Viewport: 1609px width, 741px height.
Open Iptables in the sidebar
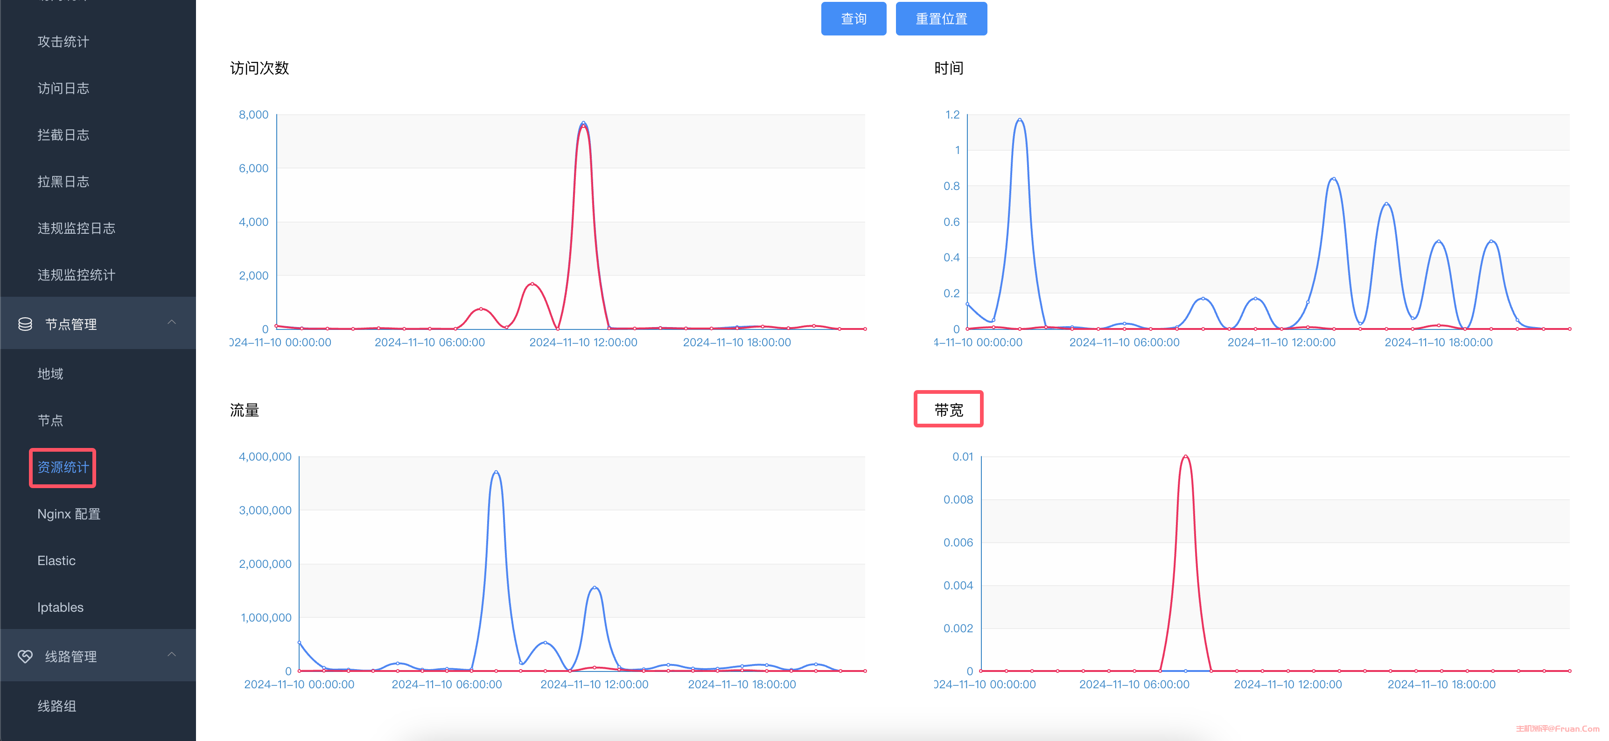60,607
